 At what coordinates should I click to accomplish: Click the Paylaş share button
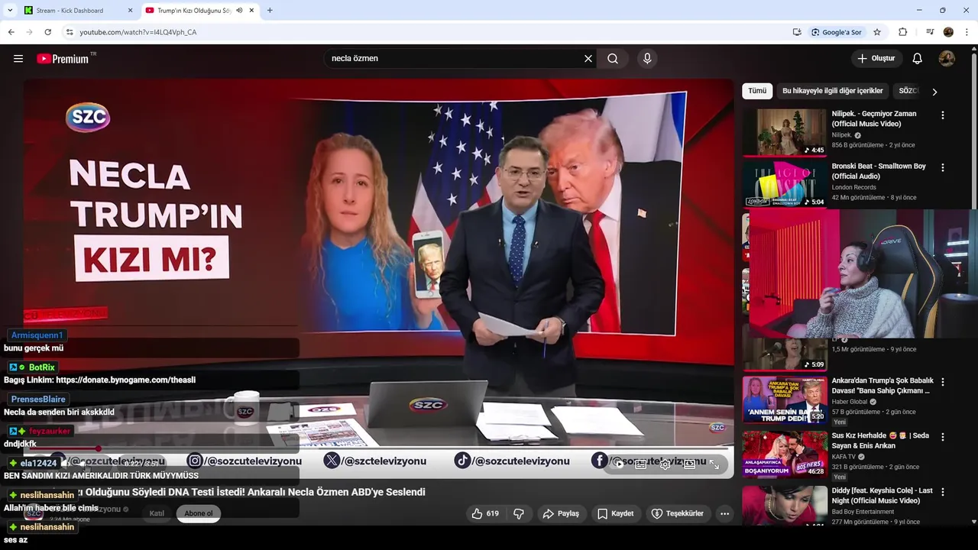point(562,514)
